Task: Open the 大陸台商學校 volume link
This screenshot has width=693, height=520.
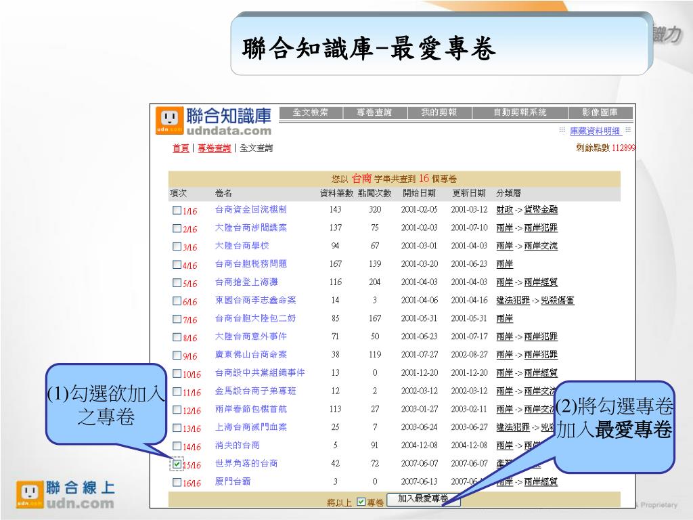Action: (242, 246)
